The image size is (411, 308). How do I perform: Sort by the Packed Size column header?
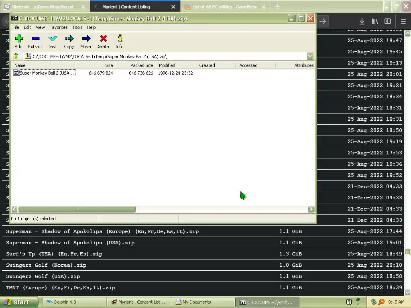point(135,65)
